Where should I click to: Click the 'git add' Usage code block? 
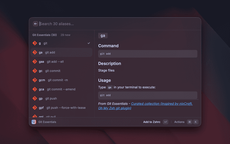pyautogui.click(x=147, y=95)
